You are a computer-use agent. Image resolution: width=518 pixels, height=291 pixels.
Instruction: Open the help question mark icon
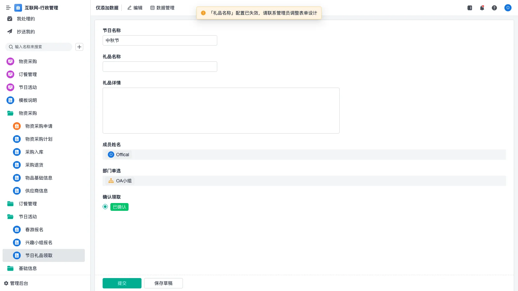click(x=494, y=8)
